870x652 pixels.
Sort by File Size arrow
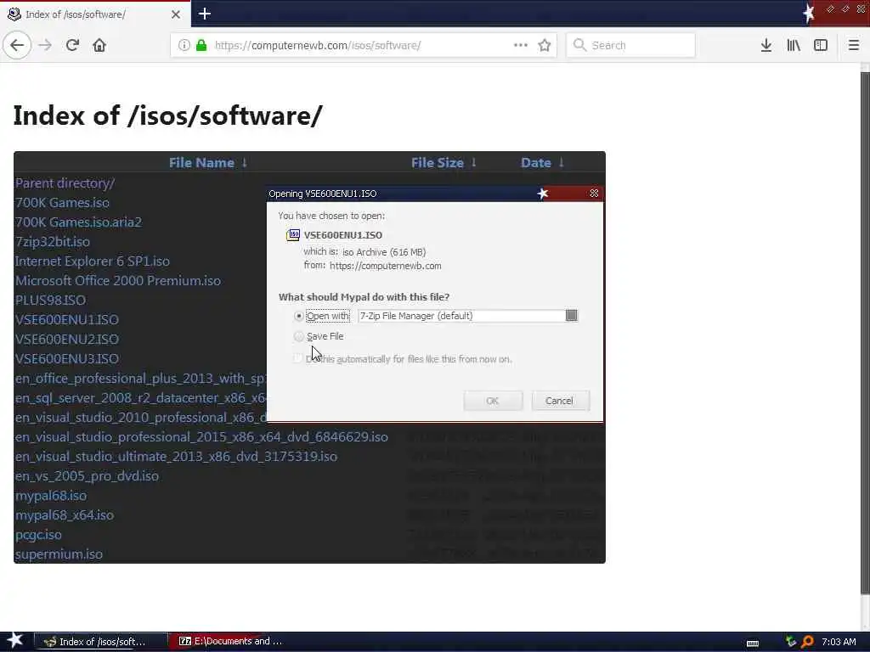click(474, 162)
